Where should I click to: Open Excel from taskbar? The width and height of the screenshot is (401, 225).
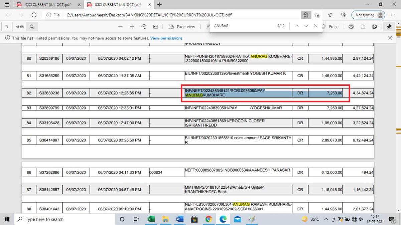(151, 219)
